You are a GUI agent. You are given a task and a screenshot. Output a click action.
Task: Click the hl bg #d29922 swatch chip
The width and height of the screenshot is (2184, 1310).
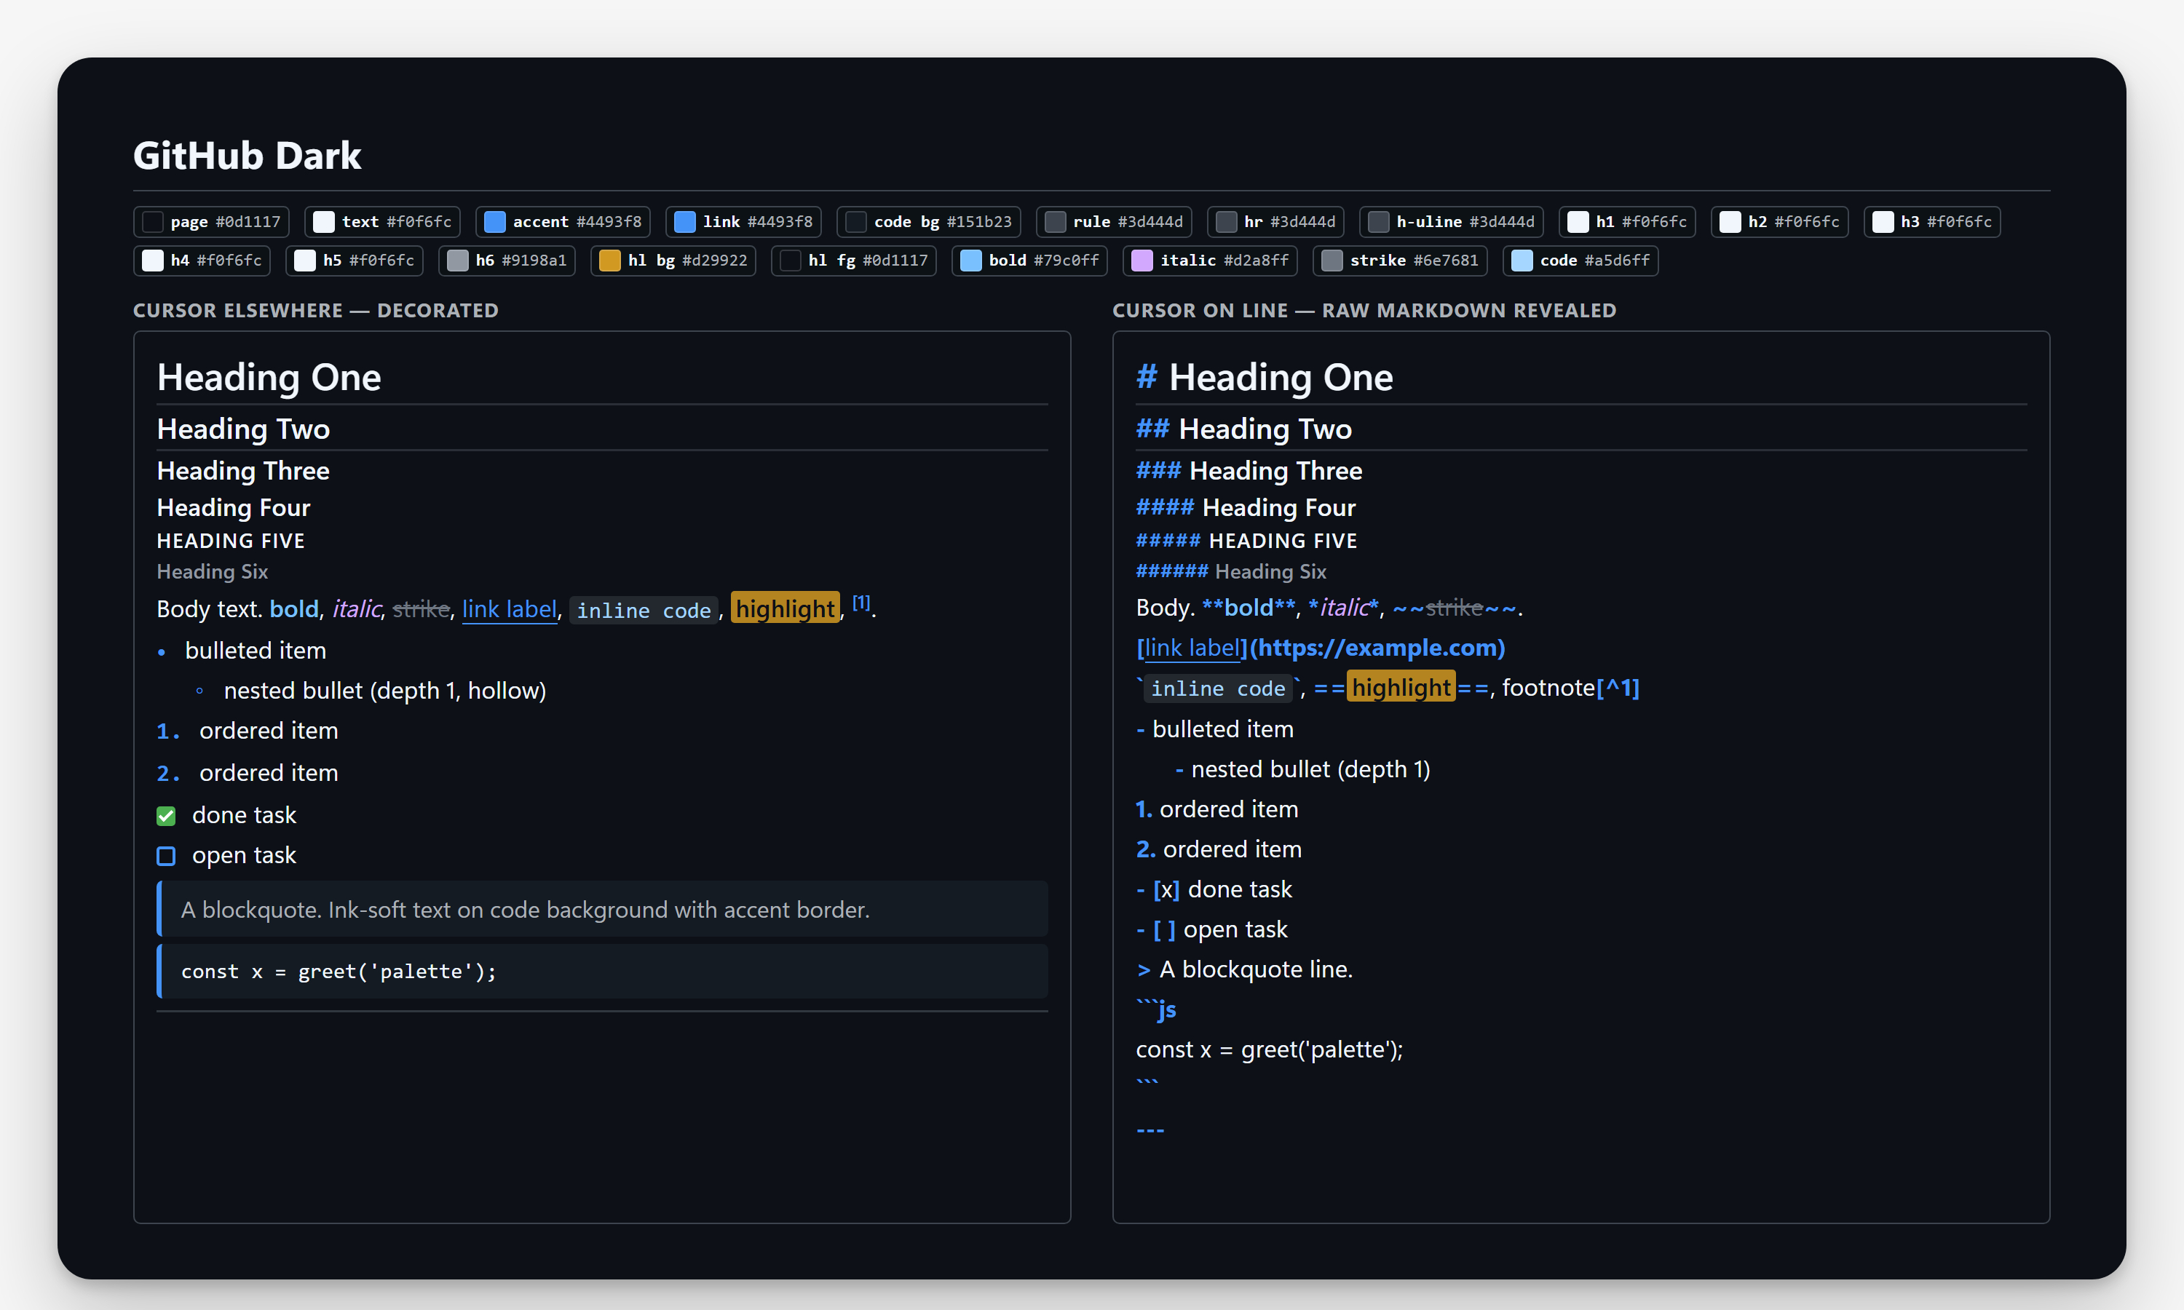pyautogui.click(x=673, y=261)
